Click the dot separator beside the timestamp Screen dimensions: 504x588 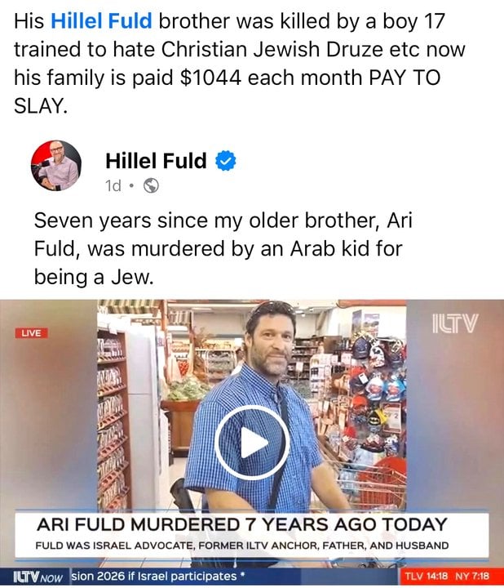pos(131,185)
